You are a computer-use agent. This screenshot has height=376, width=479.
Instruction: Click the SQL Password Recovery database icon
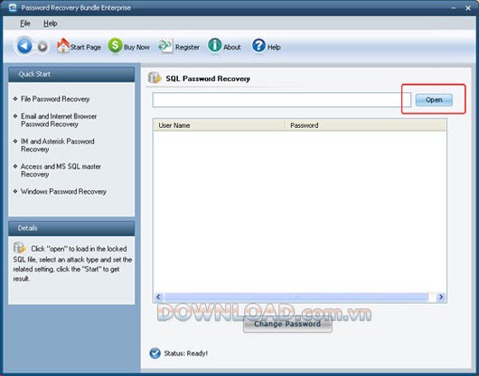coord(155,78)
